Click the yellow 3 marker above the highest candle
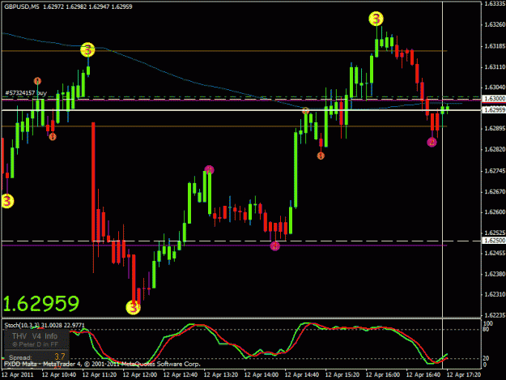 376,19
